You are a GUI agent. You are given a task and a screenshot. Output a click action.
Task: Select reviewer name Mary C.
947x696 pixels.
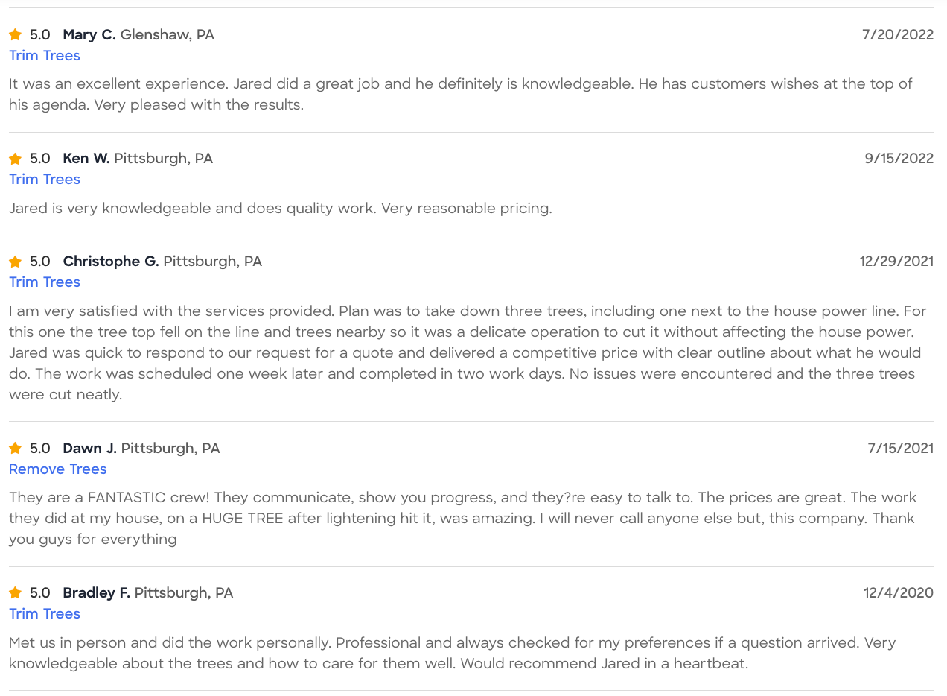tap(89, 35)
